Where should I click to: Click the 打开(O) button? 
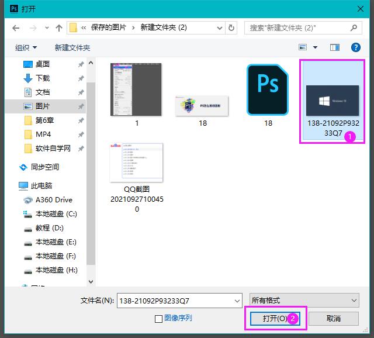(x=275, y=319)
